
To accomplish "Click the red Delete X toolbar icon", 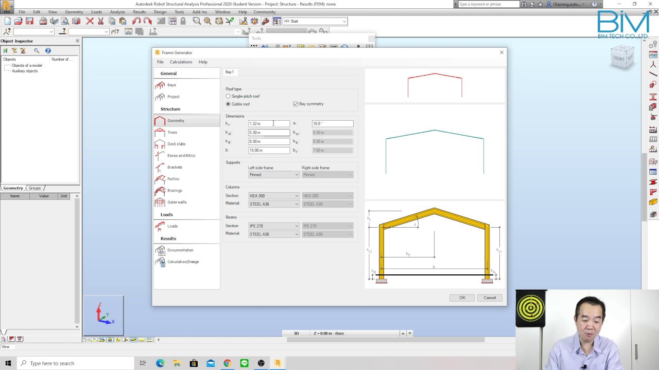I will point(90,21).
